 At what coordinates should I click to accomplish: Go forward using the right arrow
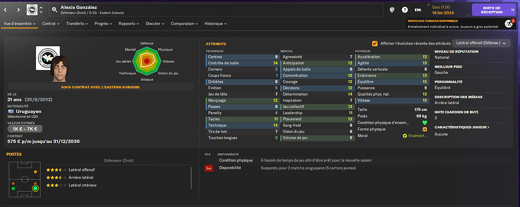coord(18,10)
